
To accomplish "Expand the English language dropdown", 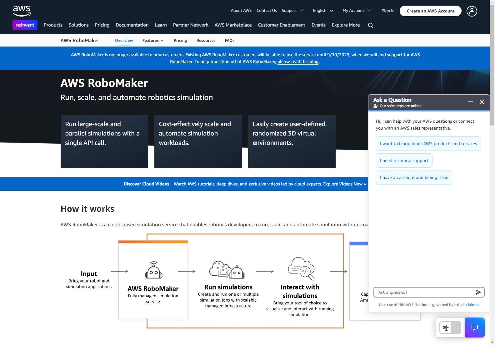I will click(x=323, y=11).
